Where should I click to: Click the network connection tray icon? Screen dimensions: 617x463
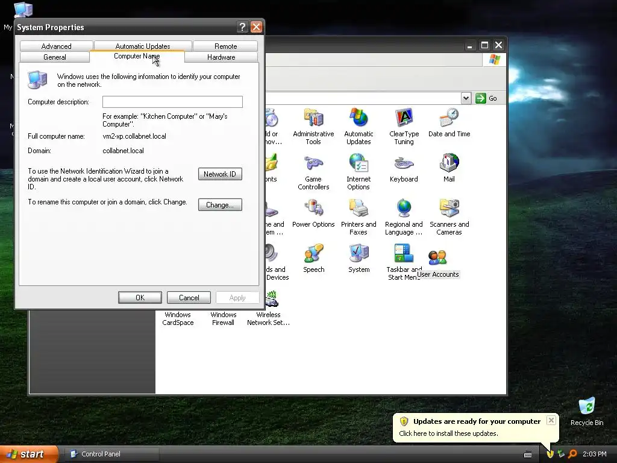[561, 454]
